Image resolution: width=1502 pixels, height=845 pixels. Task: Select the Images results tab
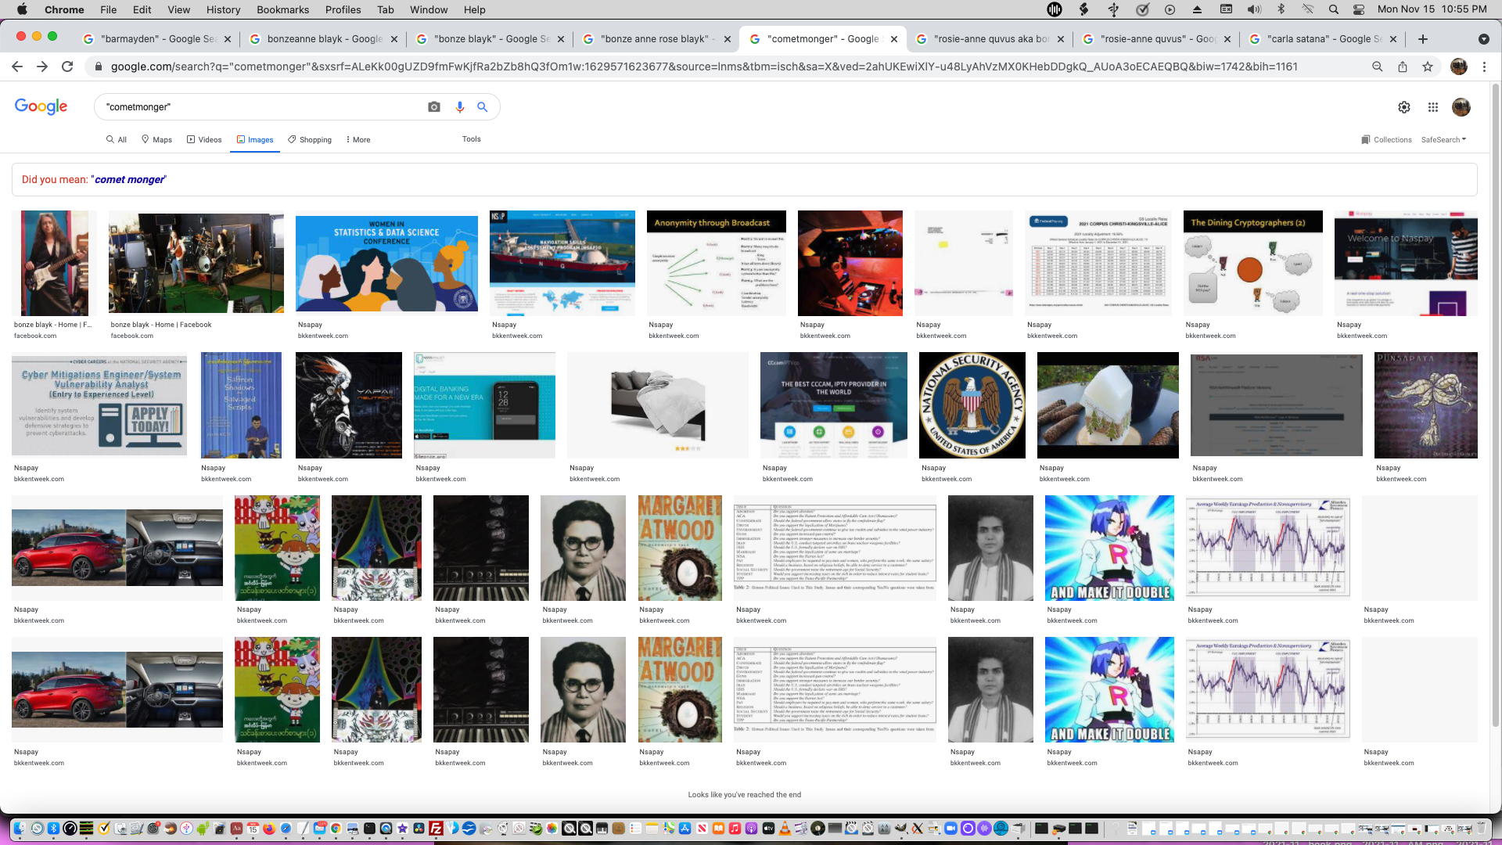point(255,140)
